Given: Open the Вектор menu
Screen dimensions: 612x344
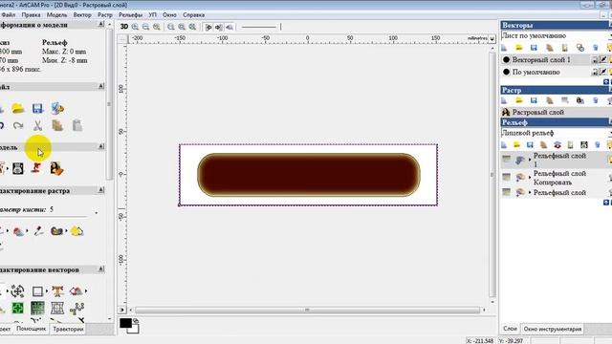Looking at the screenshot, I should click(x=82, y=15).
